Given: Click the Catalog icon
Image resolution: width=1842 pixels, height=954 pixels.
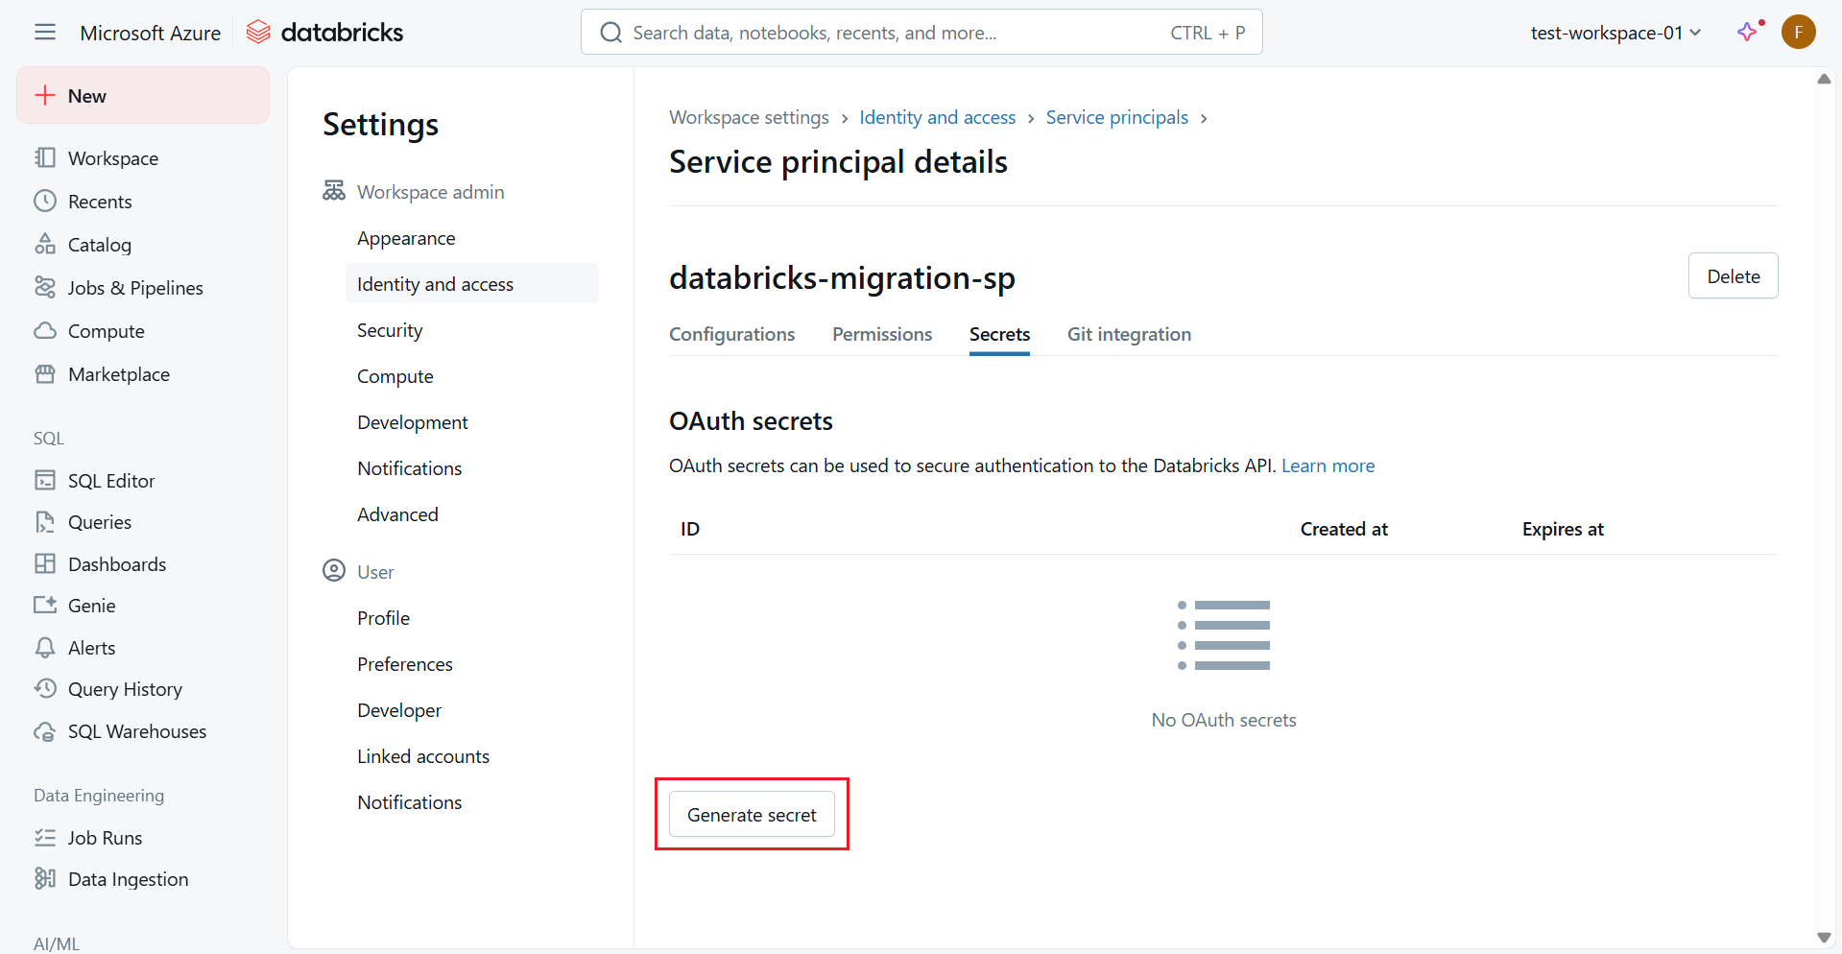Looking at the screenshot, I should [x=45, y=244].
